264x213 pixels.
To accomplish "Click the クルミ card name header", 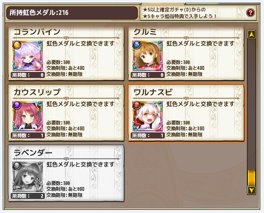I will coord(145,32).
